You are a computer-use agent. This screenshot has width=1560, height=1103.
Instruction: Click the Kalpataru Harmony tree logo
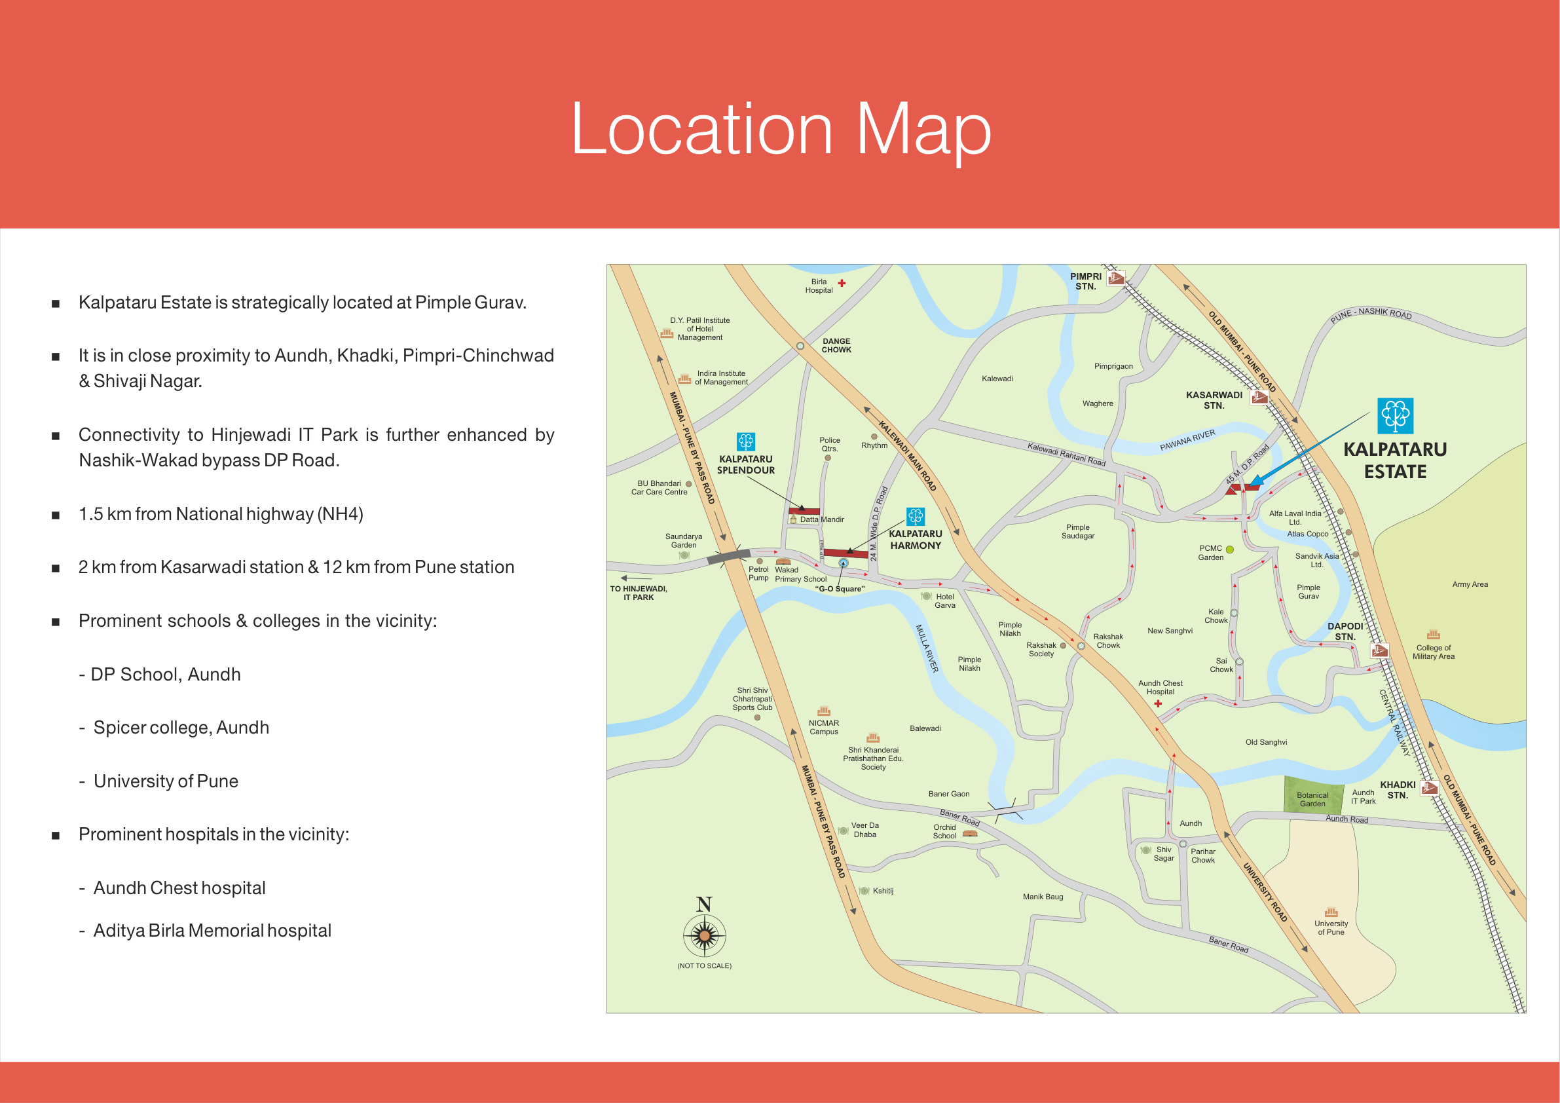[x=915, y=517]
